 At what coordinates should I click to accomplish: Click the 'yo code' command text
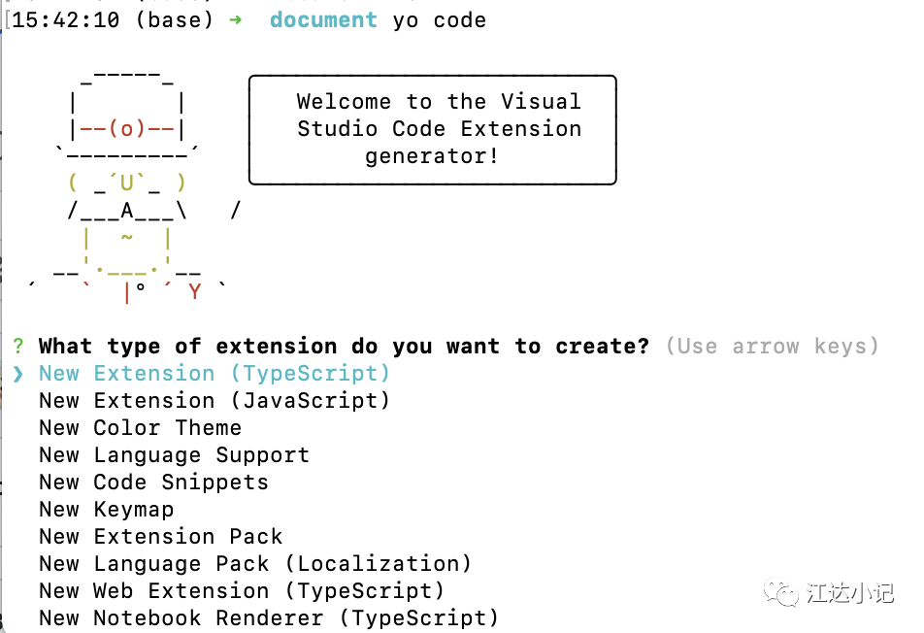tap(440, 20)
